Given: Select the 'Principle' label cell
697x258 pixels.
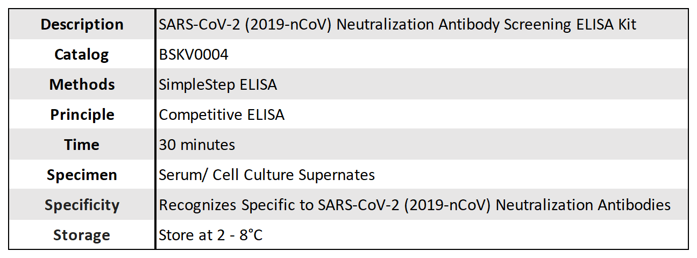Looking at the screenshot, I should [x=82, y=115].
